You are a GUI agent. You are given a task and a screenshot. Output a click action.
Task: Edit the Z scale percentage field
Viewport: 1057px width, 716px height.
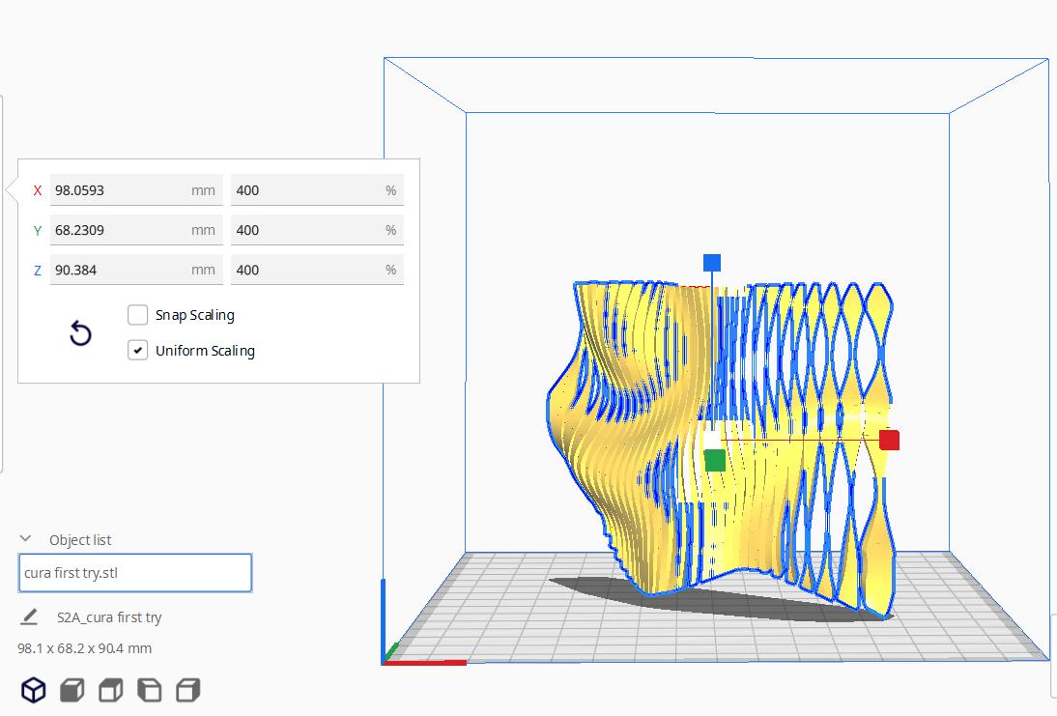tap(318, 270)
